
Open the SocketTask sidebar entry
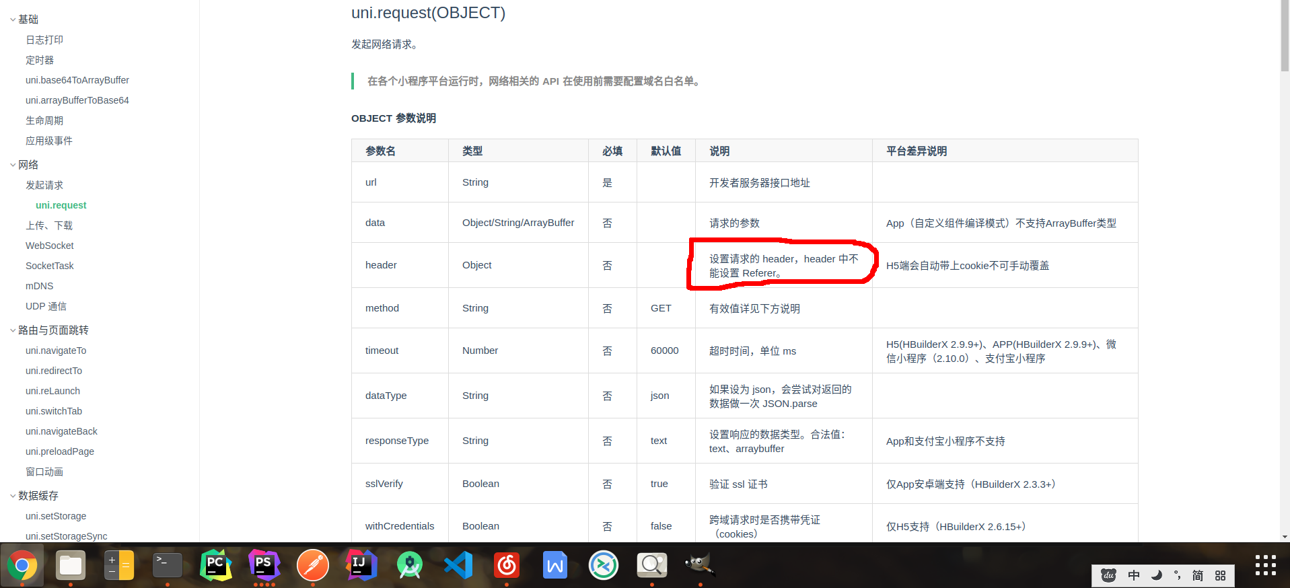[50, 266]
